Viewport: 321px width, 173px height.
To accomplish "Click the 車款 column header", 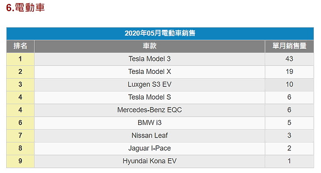I will click(x=150, y=46).
